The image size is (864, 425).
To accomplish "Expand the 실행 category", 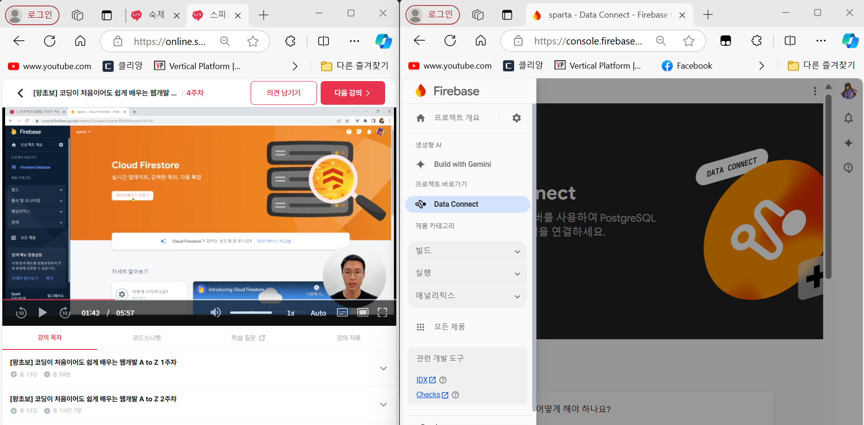I will pyautogui.click(x=467, y=273).
